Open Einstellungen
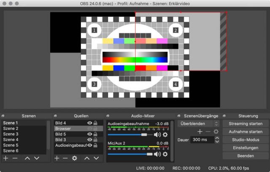270x172 pixels. [x=246, y=148]
